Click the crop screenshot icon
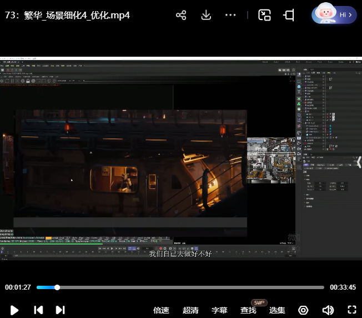This screenshot has width=362, height=318. click(x=289, y=16)
